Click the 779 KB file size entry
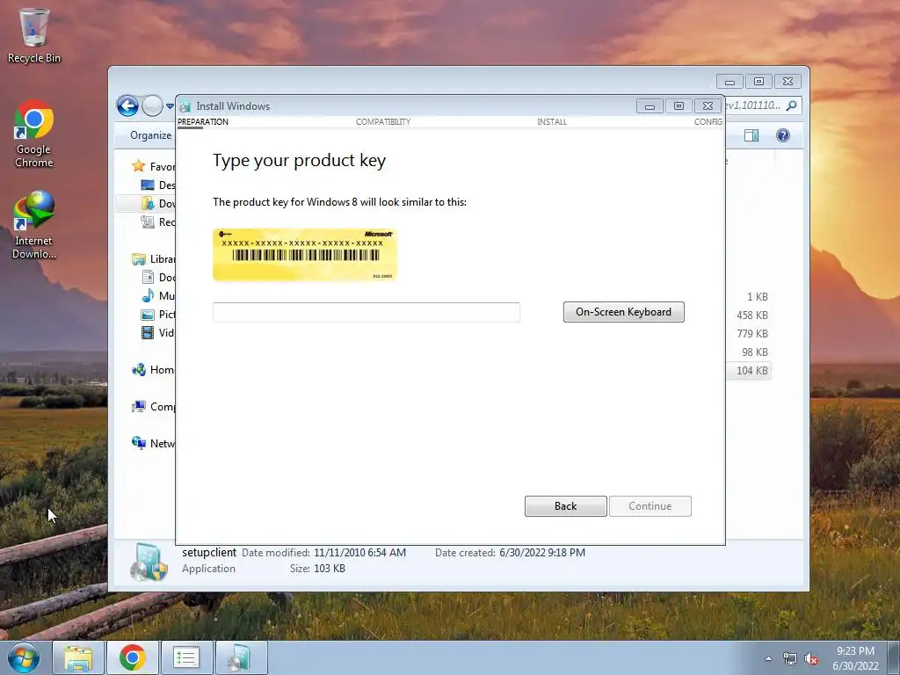Screen dimensions: 900x675 (752, 333)
